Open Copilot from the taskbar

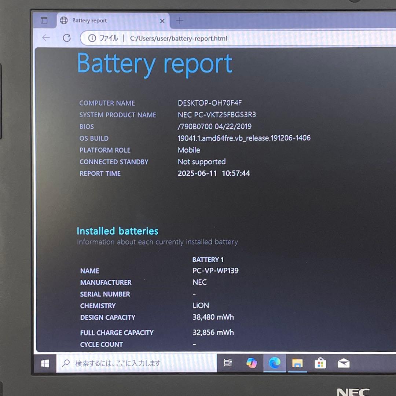pyautogui.click(x=252, y=363)
